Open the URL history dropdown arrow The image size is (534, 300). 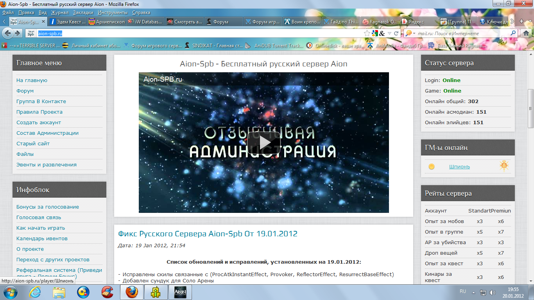tap(389, 34)
